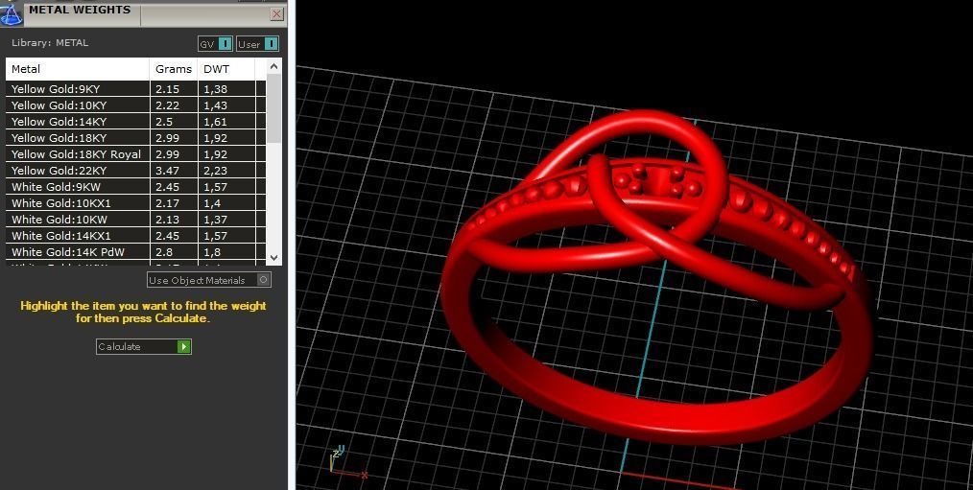Select the White Gold:10KX1 row
The height and width of the screenshot is (490, 973).
click(136, 203)
